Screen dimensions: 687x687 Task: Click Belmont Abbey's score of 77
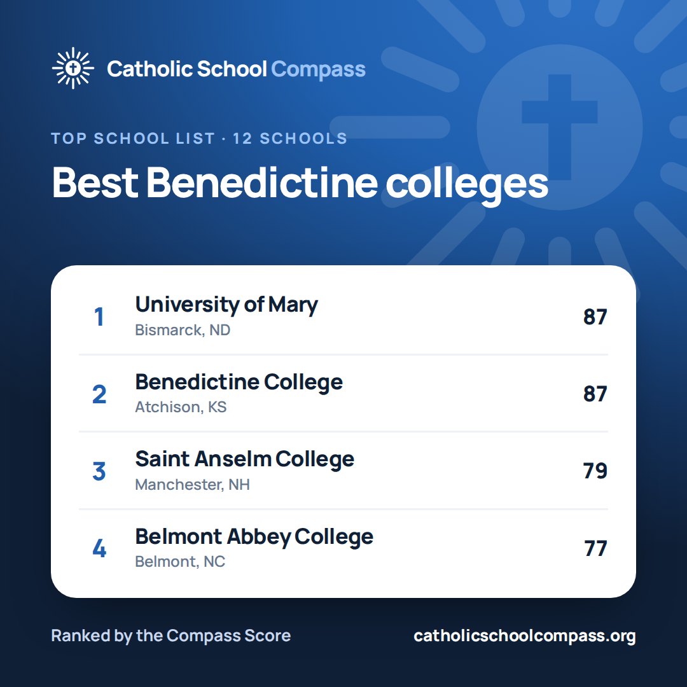pyautogui.click(x=595, y=548)
